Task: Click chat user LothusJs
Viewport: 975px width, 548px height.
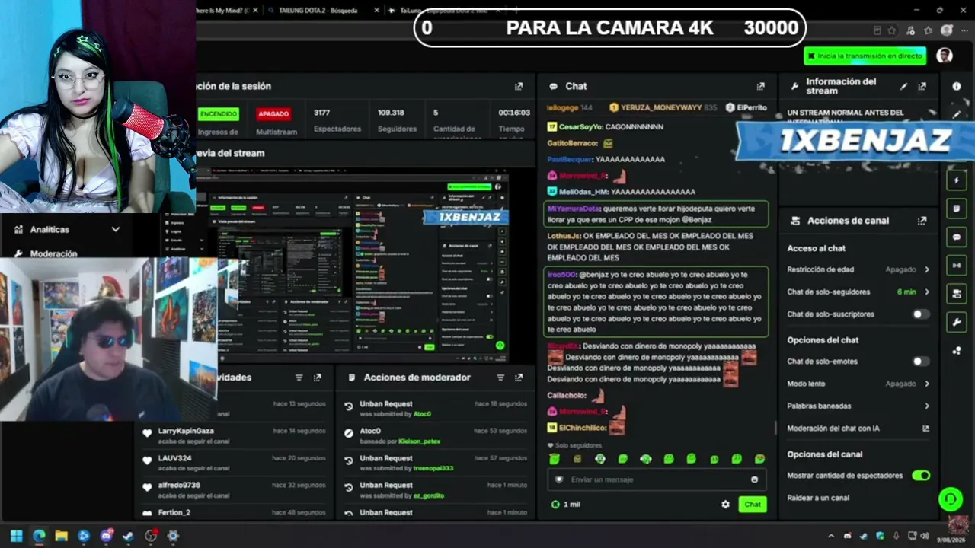Action: click(564, 236)
